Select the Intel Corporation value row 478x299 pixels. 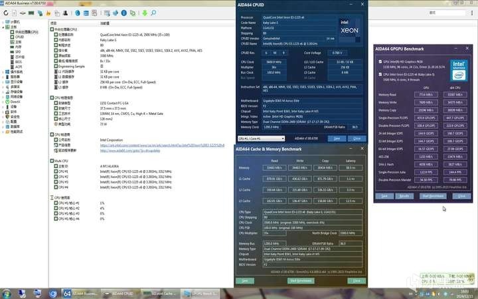[x=112, y=140]
